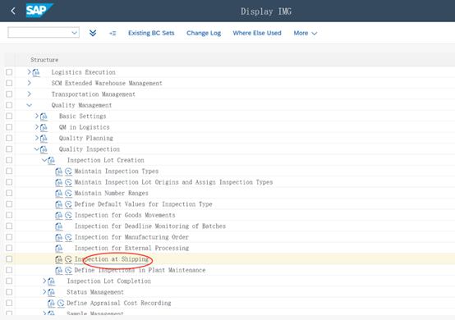Documentation icon for Inspection for Deadline Monitoring
Screen dimensions: 455x320
click(59, 226)
